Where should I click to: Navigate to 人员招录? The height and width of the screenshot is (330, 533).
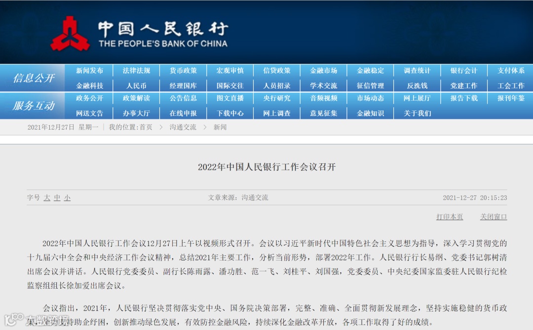[277, 86]
